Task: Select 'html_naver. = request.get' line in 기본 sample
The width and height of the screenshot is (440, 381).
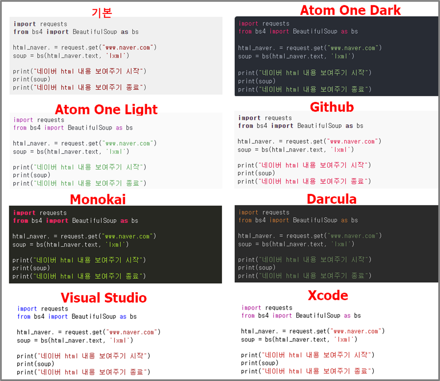Action: pyautogui.click(x=85, y=47)
